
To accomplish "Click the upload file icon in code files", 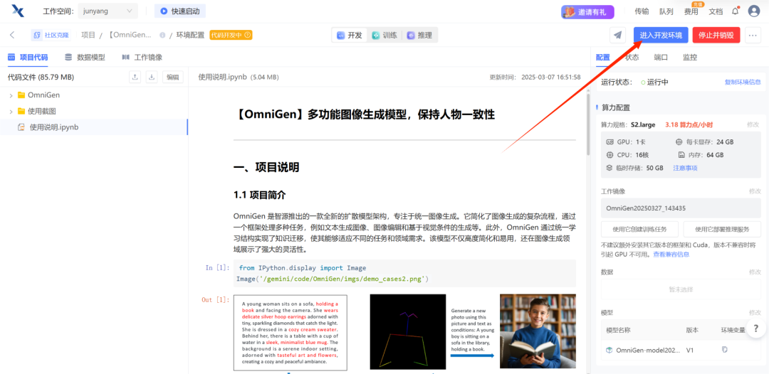I will pos(135,77).
